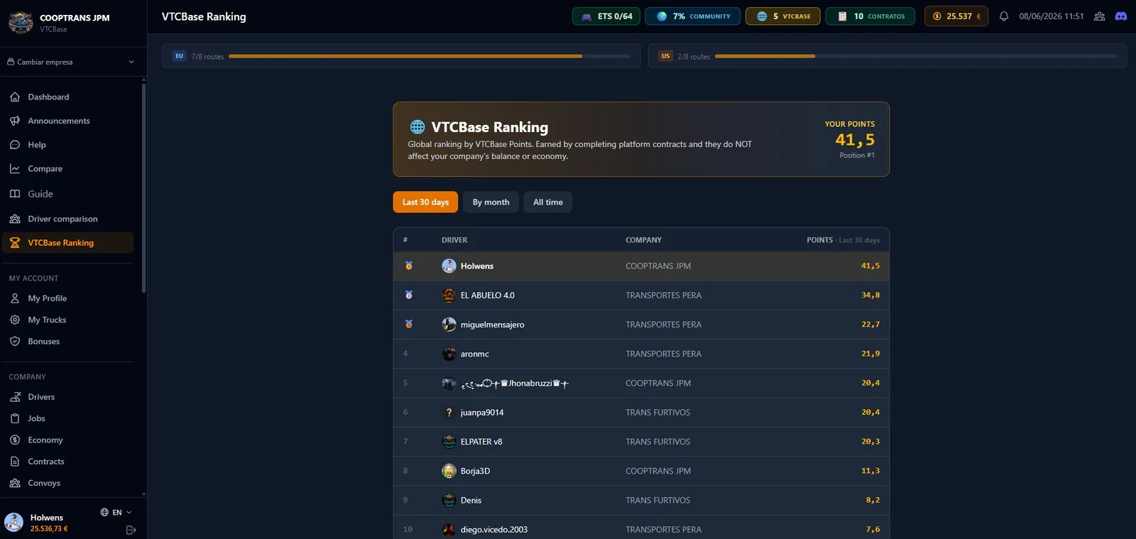Click driver name Borja3D
The height and width of the screenshot is (539, 1136).
click(x=476, y=471)
